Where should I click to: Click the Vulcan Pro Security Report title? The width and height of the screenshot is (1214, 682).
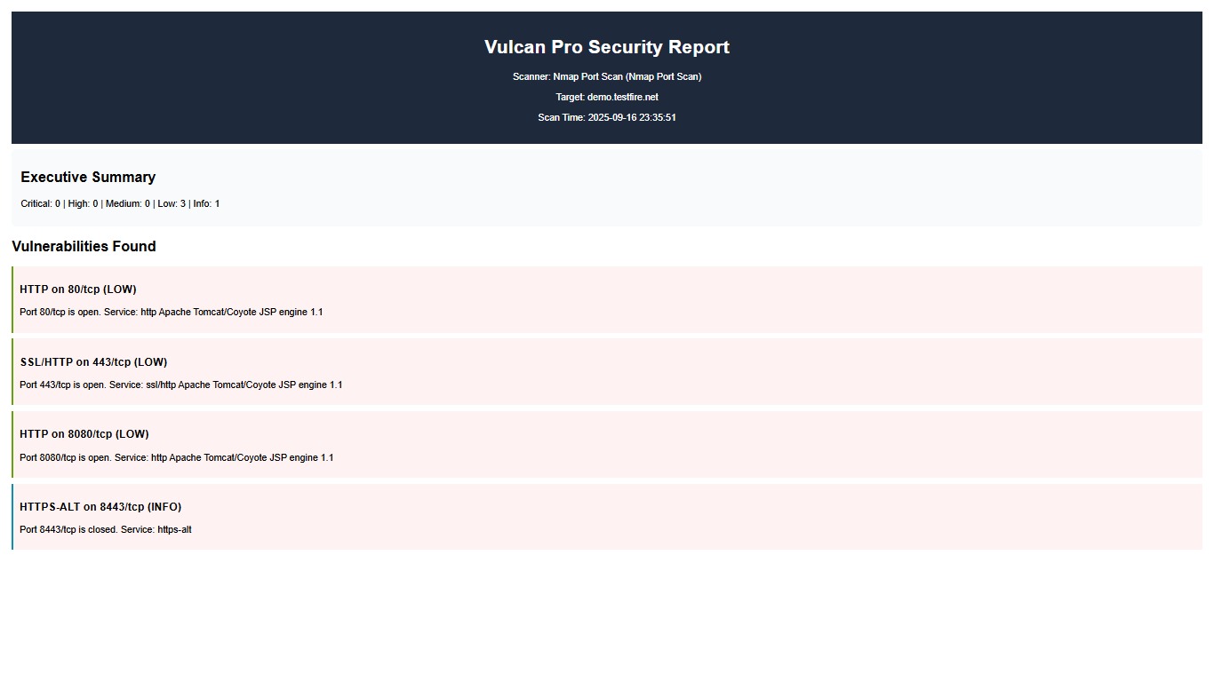coord(607,47)
